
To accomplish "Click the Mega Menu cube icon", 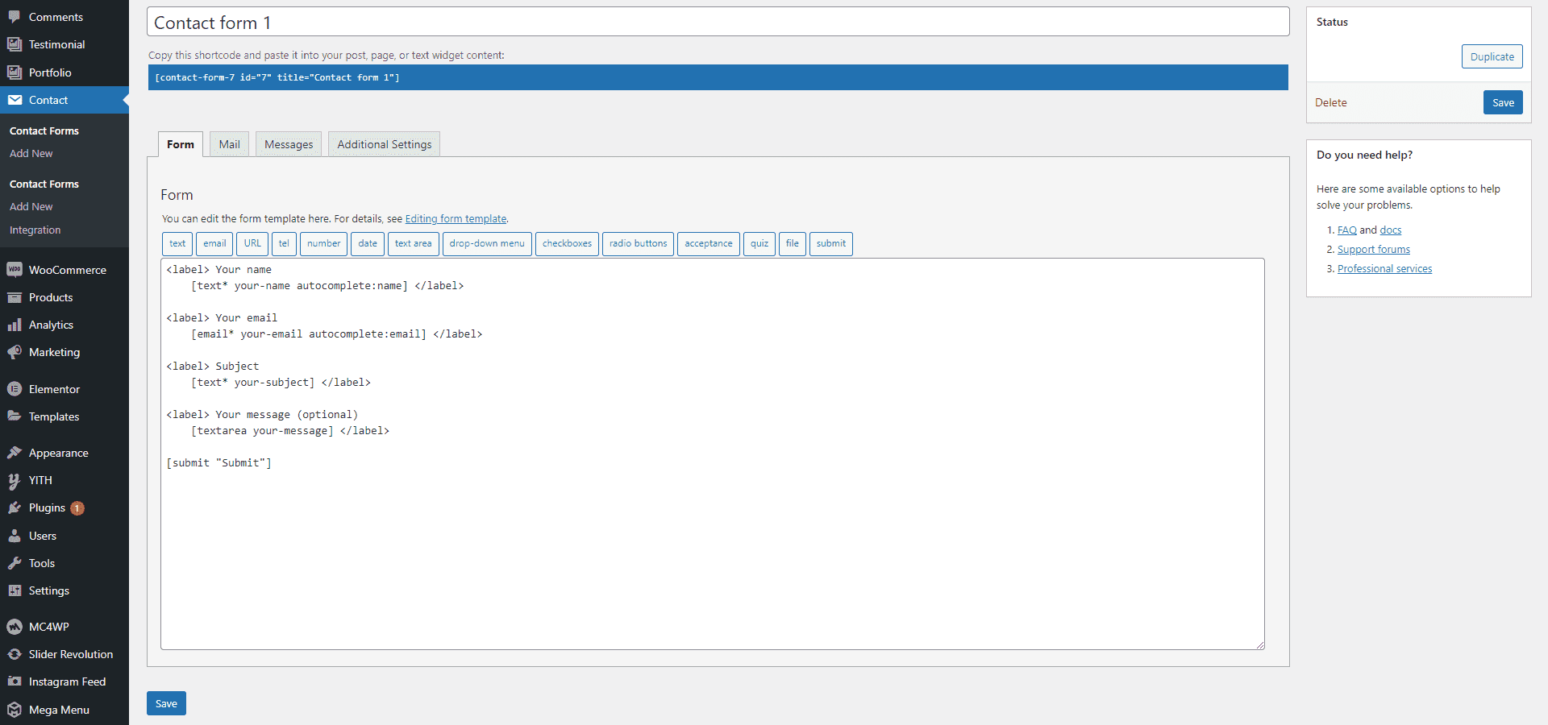I will pyautogui.click(x=15, y=710).
